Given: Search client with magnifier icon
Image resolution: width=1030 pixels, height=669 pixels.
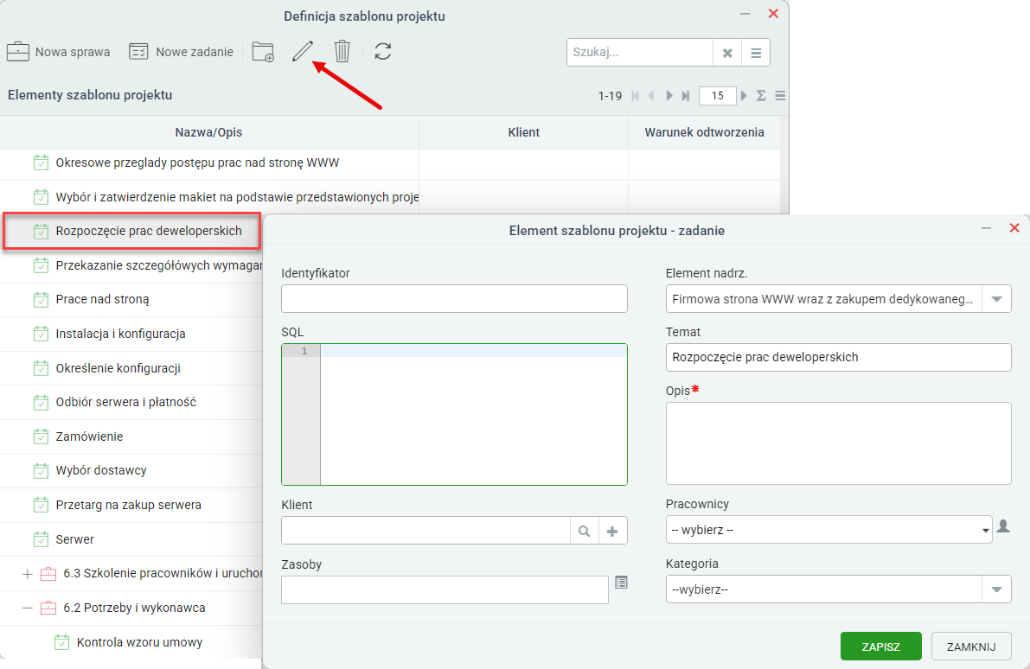Looking at the screenshot, I should click(584, 531).
